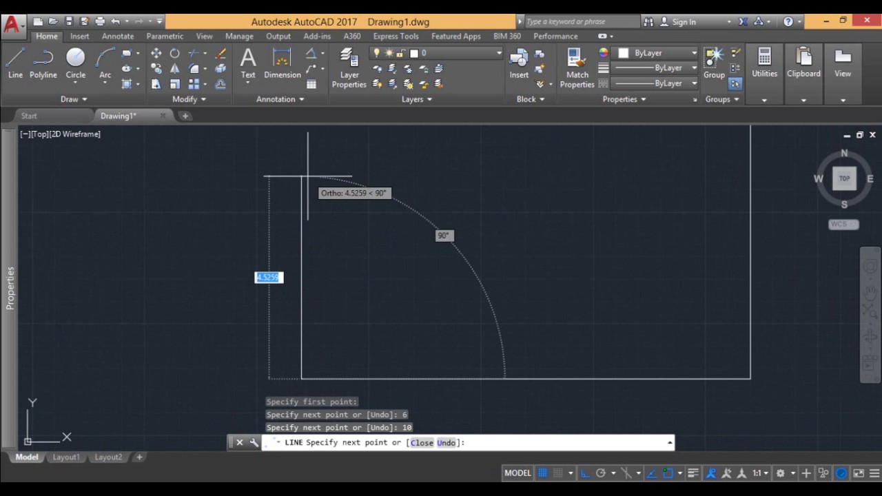Toggle Polar tracking in status bar

tap(601, 473)
